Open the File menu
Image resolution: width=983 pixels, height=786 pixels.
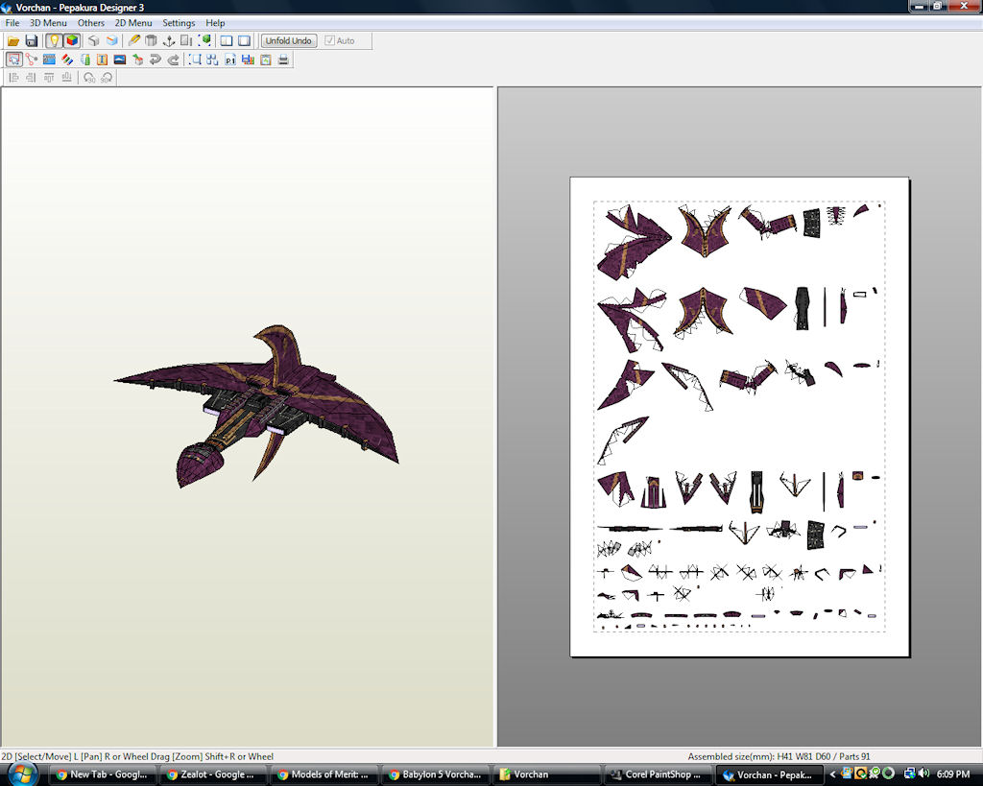click(12, 23)
